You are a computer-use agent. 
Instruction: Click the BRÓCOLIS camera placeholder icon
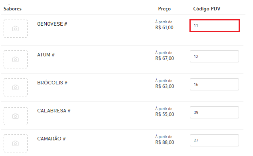click(16, 87)
